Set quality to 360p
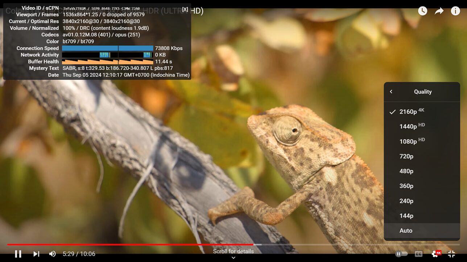Viewport: 467px width, 262px height. (422, 186)
